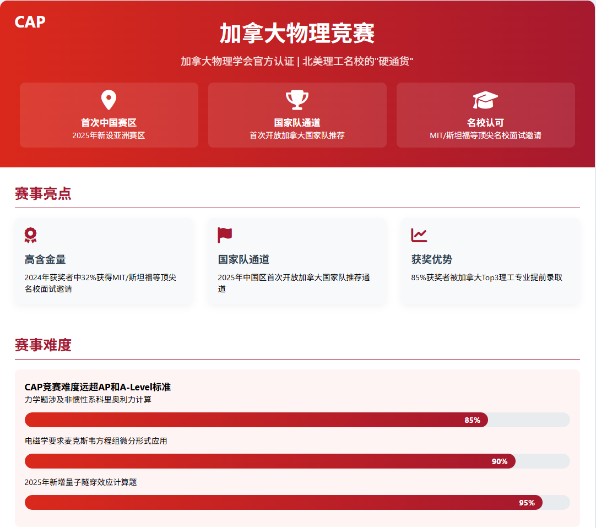Screen dimensions: 596x528
Task: Select the 首次中国赛区 header card title
Action: click(x=109, y=123)
